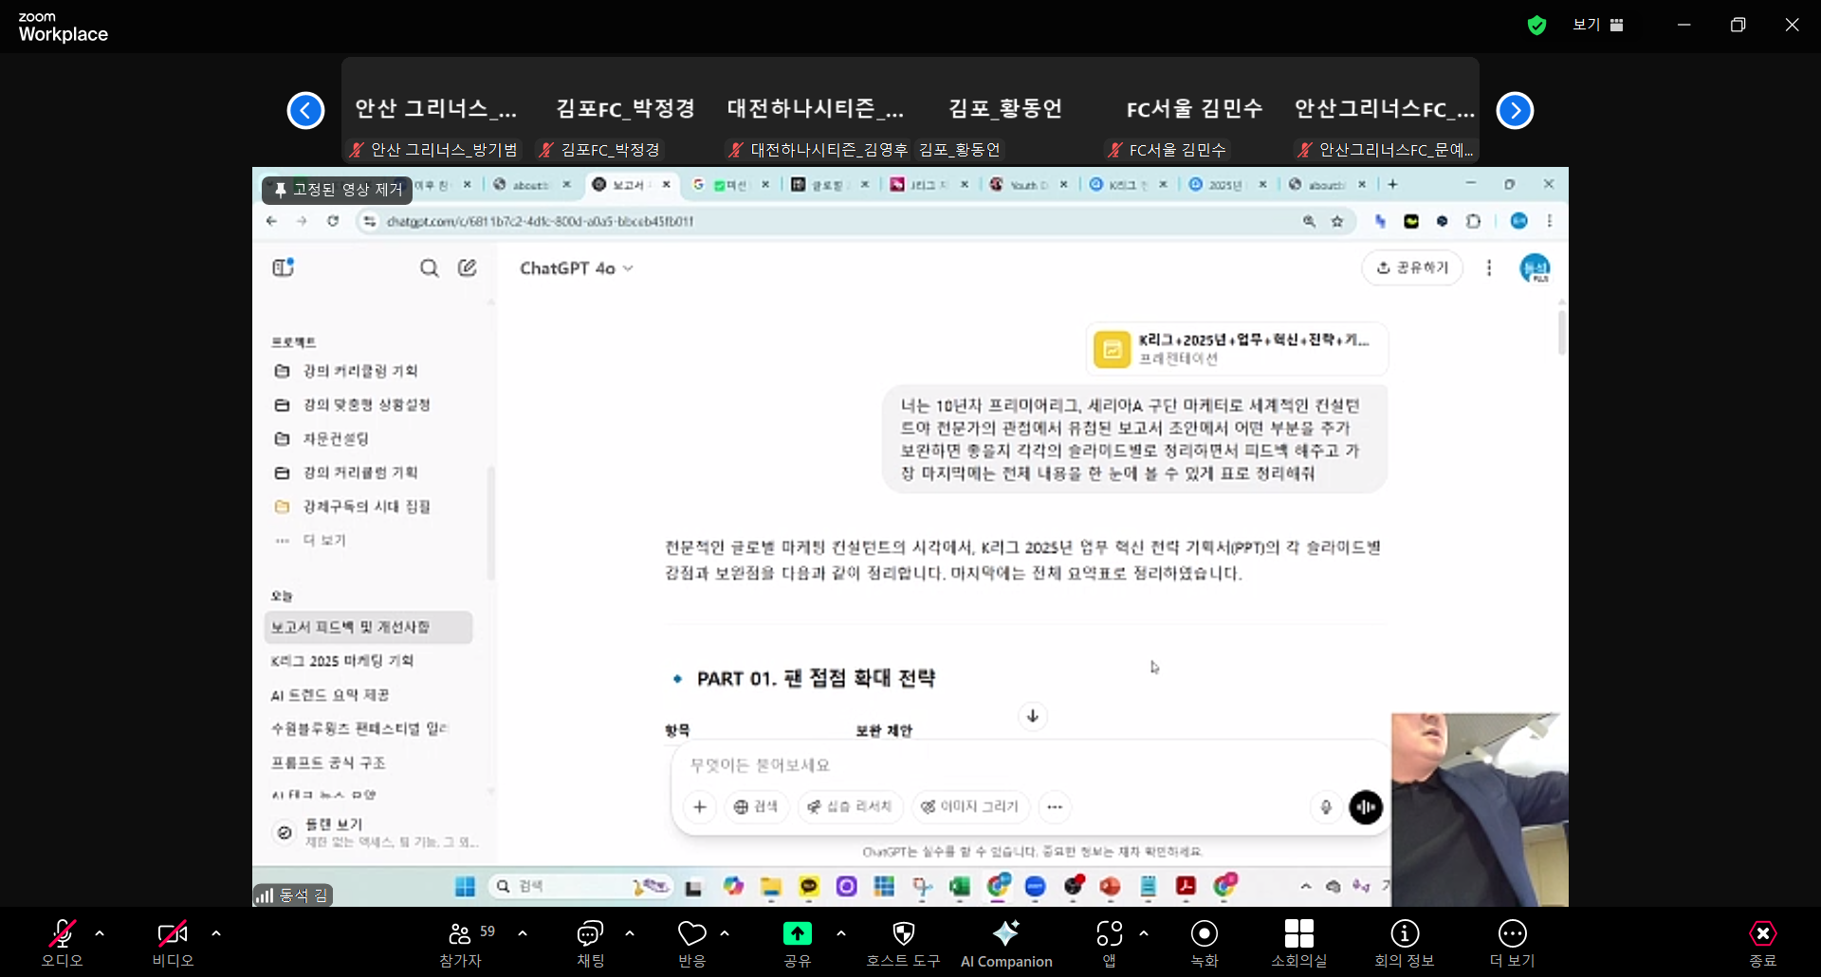
Task: Expand the reactions options arrow
Action: pyautogui.click(x=725, y=934)
